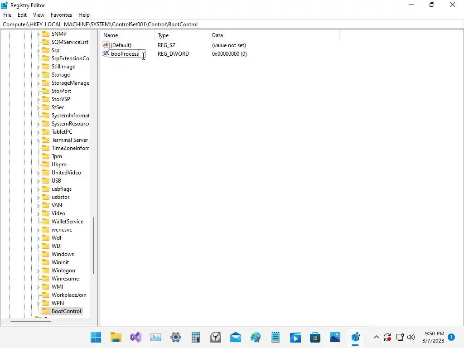Open Paint app on taskbar
Image resolution: width=464 pixels, height=348 pixels.
256,337
